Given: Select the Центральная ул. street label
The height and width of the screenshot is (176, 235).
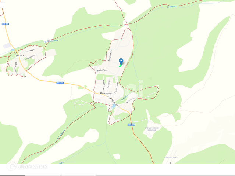Looking at the screenshot, I should [114, 103].
